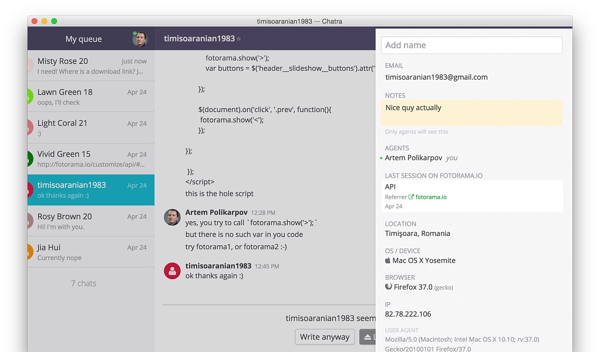Click the timisoaranian1983 sender name above the last message
The width and height of the screenshot is (600, 352).
click(x=218, y=266)
